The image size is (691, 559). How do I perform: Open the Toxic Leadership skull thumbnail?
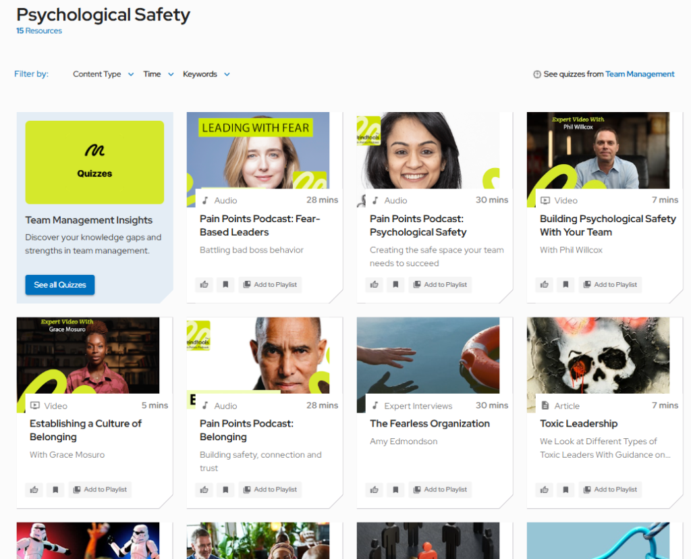pyautogui.click(x=598, y=355)
